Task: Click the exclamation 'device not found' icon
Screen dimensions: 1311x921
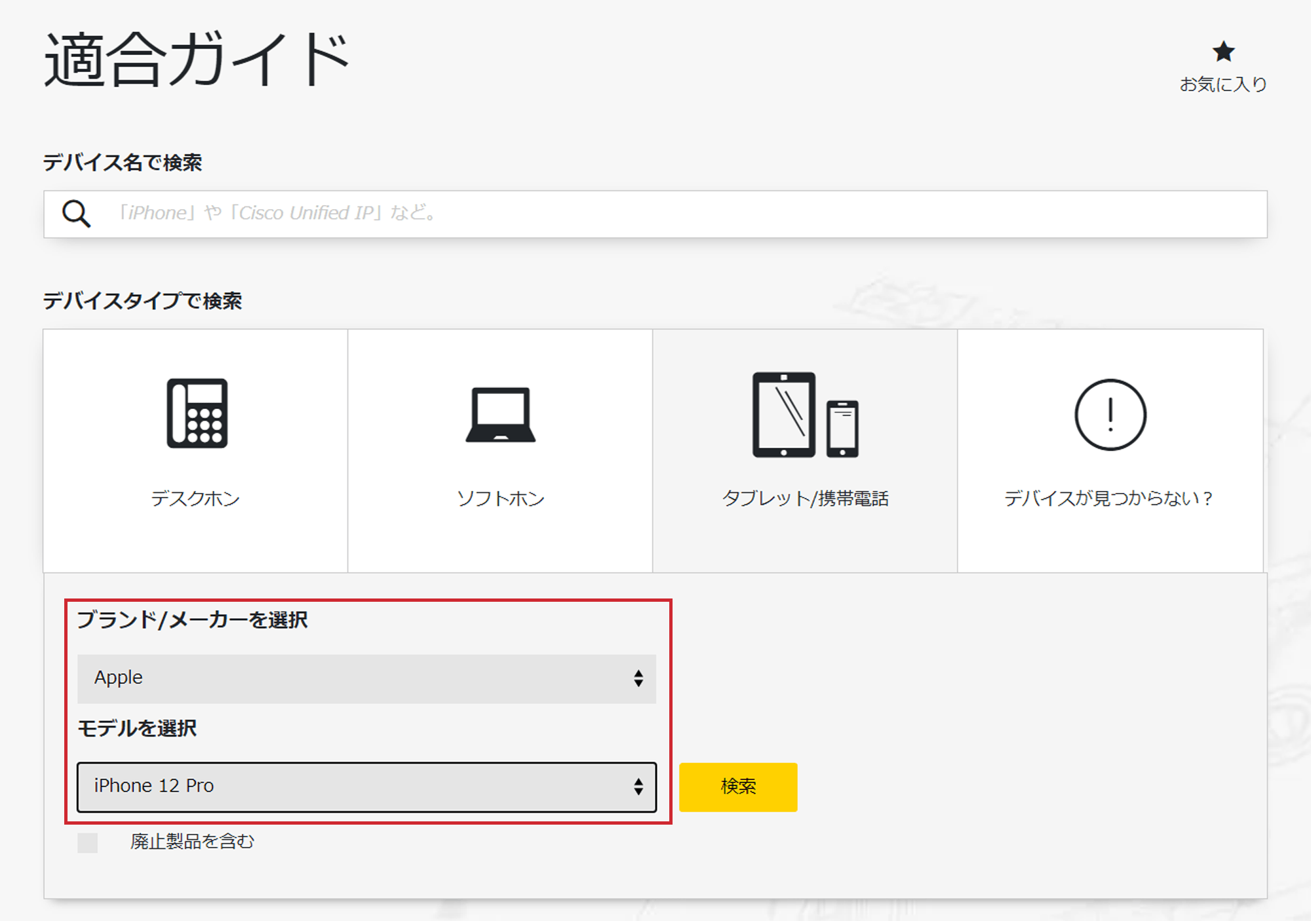Action: coord(1110,415)
